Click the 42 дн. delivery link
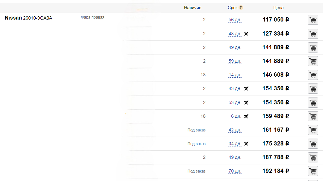The height and width of the screenshot is (181, 323). tap(235, 130)
